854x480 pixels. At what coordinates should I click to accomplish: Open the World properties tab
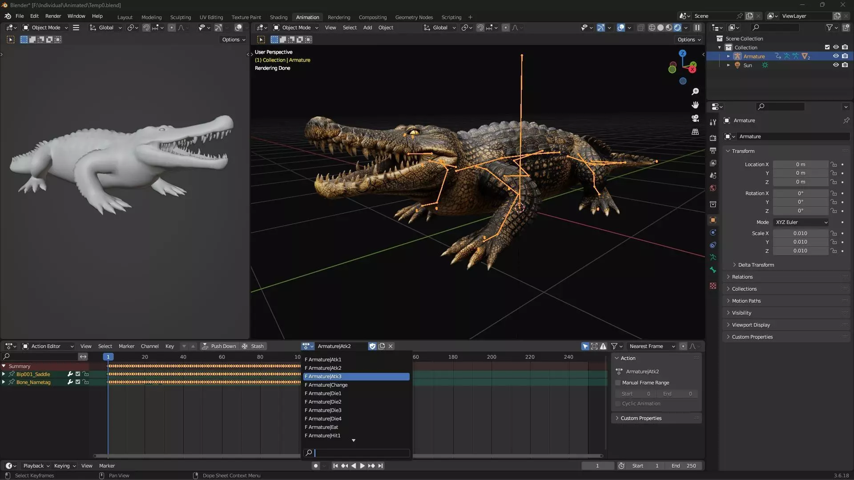(x=713, y=188)
